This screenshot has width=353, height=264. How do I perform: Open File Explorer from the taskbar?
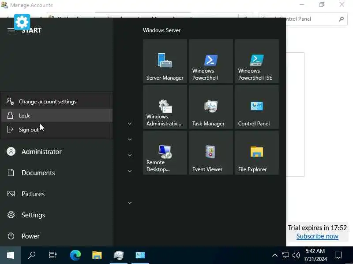[x=97, y=255]
